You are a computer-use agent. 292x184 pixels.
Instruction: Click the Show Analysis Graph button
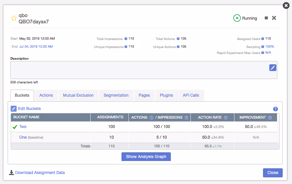tap(146, 157)
